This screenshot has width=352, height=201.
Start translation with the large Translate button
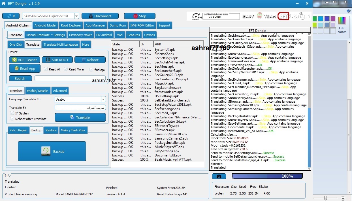point(80,118)
